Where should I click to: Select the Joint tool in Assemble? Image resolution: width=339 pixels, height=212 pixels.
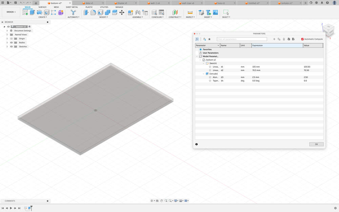(138, 13)
